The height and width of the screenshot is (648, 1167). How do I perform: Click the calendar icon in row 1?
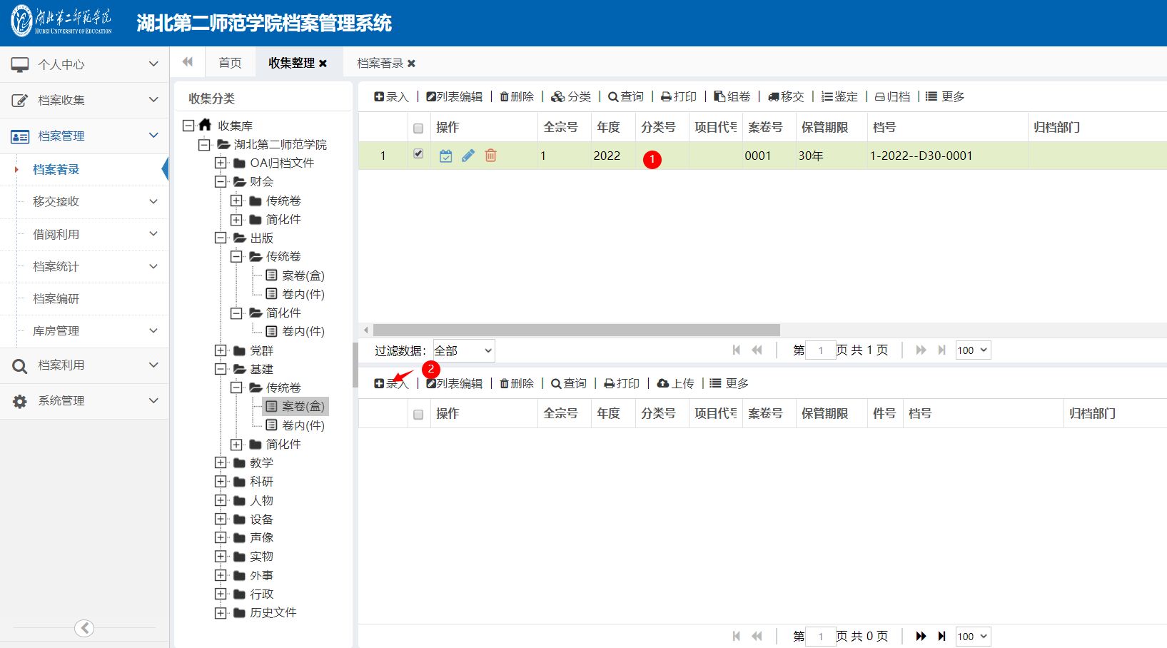pyautogui.click(x=445, y=156)
